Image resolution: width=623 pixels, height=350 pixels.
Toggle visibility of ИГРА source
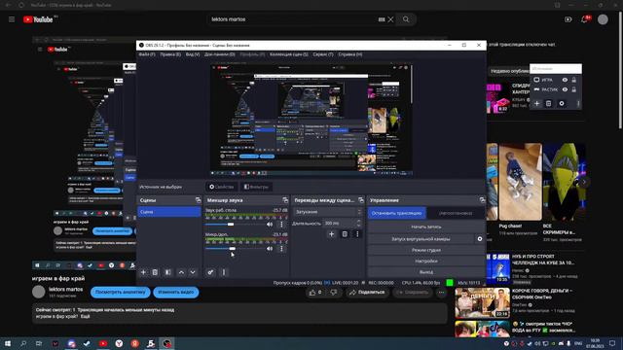point(565,80)
